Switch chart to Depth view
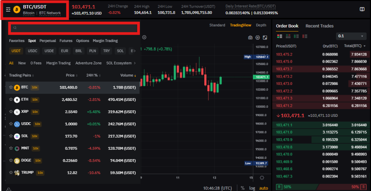Image resolution: width=371 pixels, height=191 pixels. coord(261,25)
